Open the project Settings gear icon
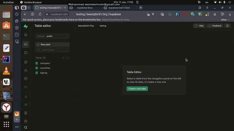Viewport: 234px width, 131px height. (26, 121)
